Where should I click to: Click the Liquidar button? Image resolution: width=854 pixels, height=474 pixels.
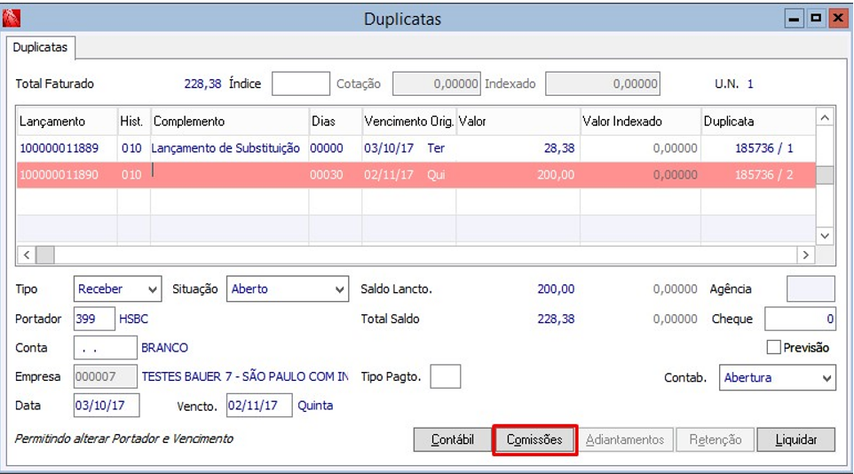pos(795,439)
